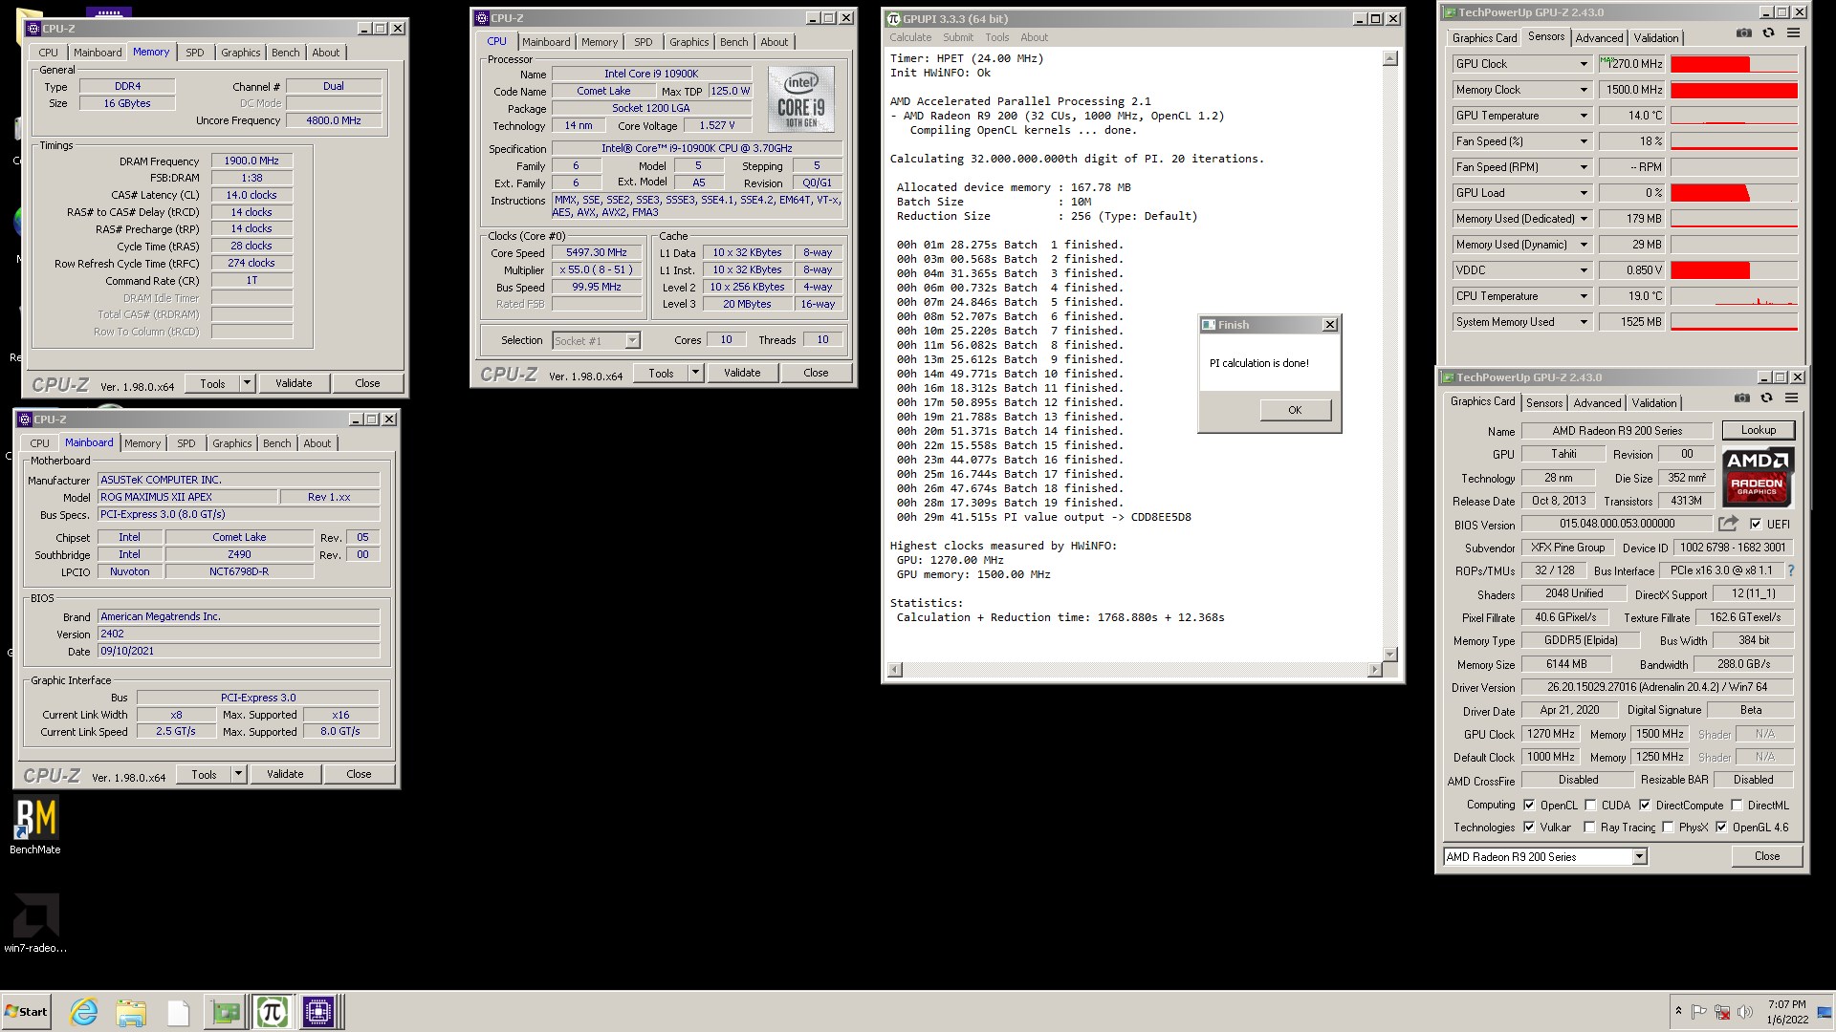
Task: Expand the GPU Load sensor dropdown
Action: point(1584,193)
